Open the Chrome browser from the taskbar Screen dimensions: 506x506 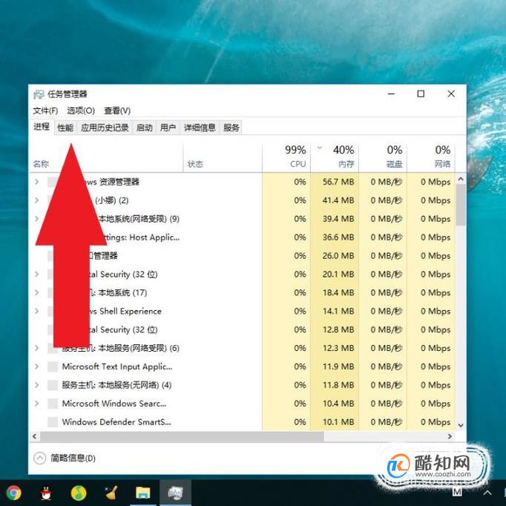click(13, 493)
